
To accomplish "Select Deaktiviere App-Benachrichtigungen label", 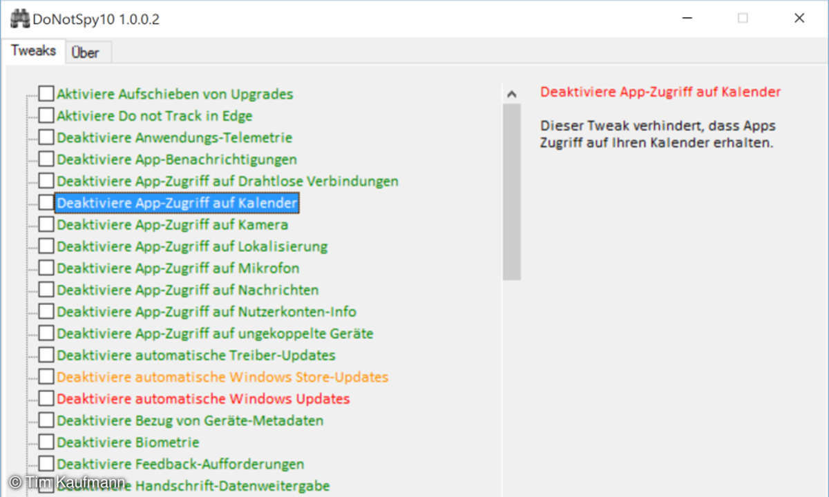I will (x=177, y=159).
